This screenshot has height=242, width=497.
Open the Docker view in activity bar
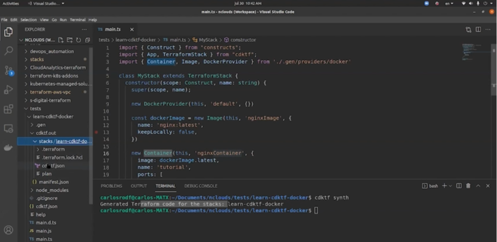8,148
